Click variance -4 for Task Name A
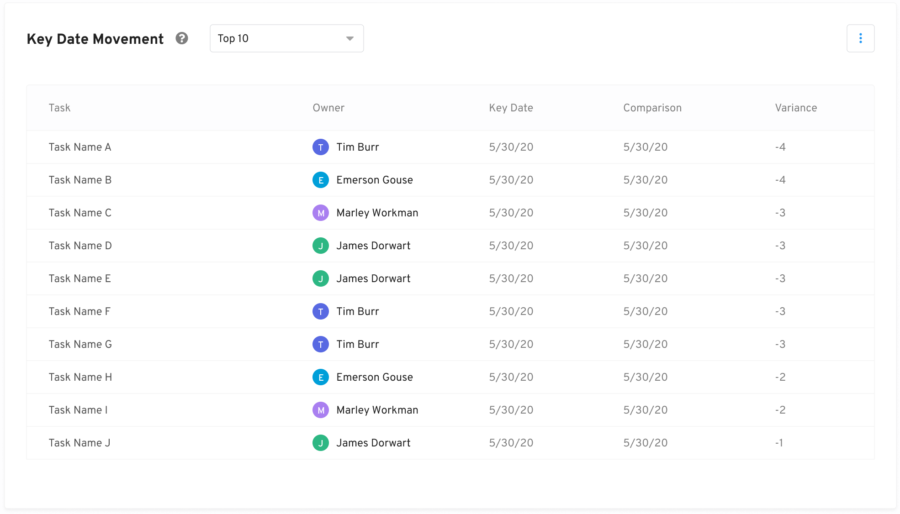900x514 pixels. pos(780,147)
